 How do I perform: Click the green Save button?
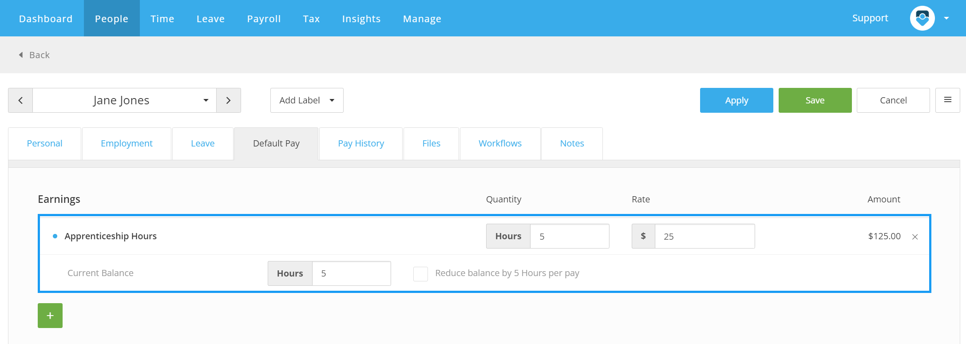tap(815, 100)
